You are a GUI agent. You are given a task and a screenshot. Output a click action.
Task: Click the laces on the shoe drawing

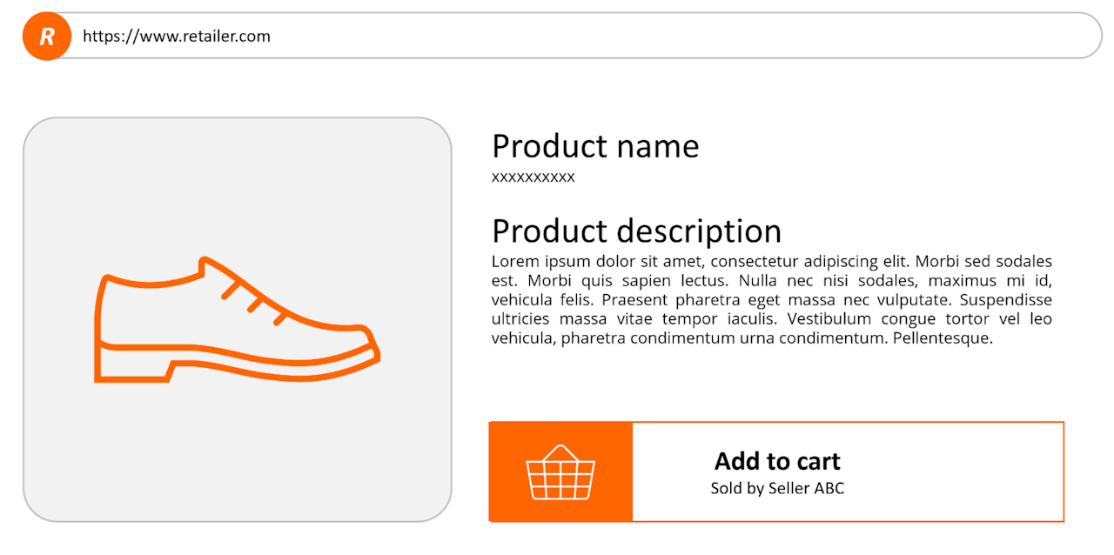[x=253, y=301]
